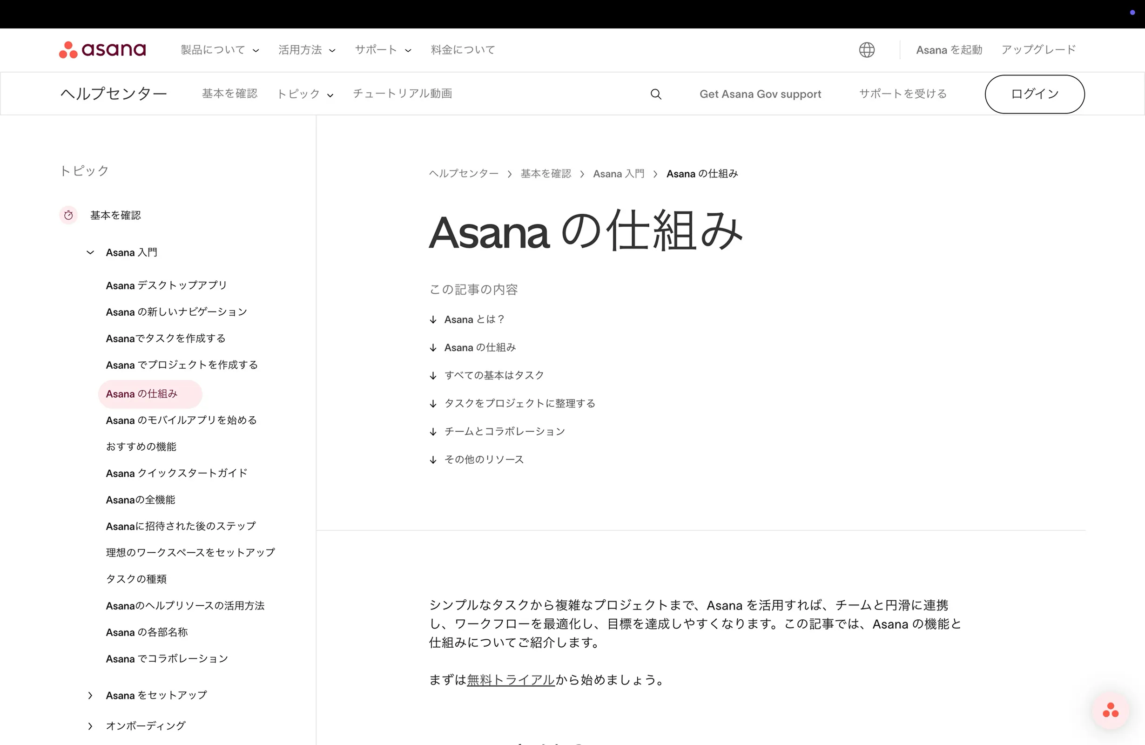Image resolution: width=1145 pixels, height=745 pixels.
Task: Click Asana を起動 link
Action: (949, 49)
